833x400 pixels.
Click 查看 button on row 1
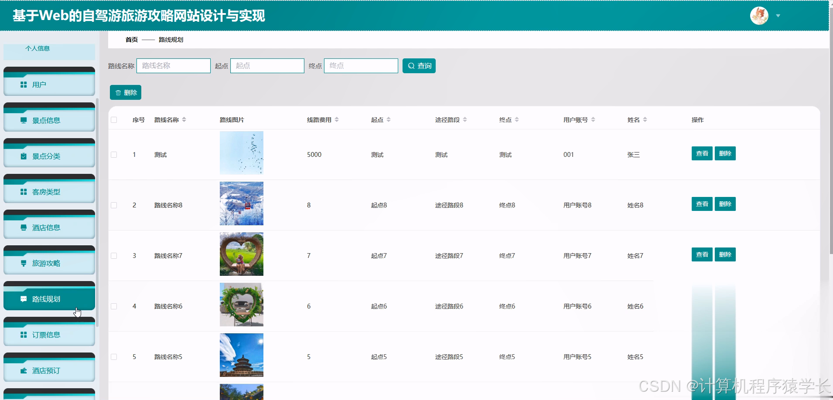pyautogui.click(x=702, y=153)
